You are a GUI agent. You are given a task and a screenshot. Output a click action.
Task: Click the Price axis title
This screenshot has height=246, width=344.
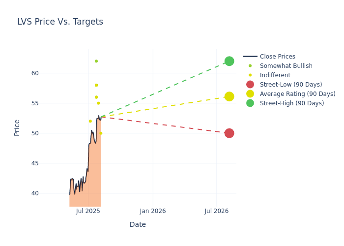[x=17, y=127]
